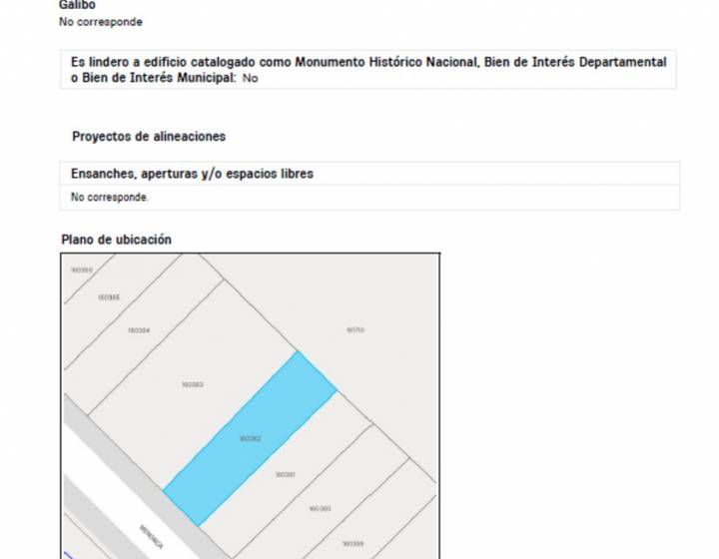719x559 pixels.
Task: Click parcel label 160359 on map
Action: point(354,544)
